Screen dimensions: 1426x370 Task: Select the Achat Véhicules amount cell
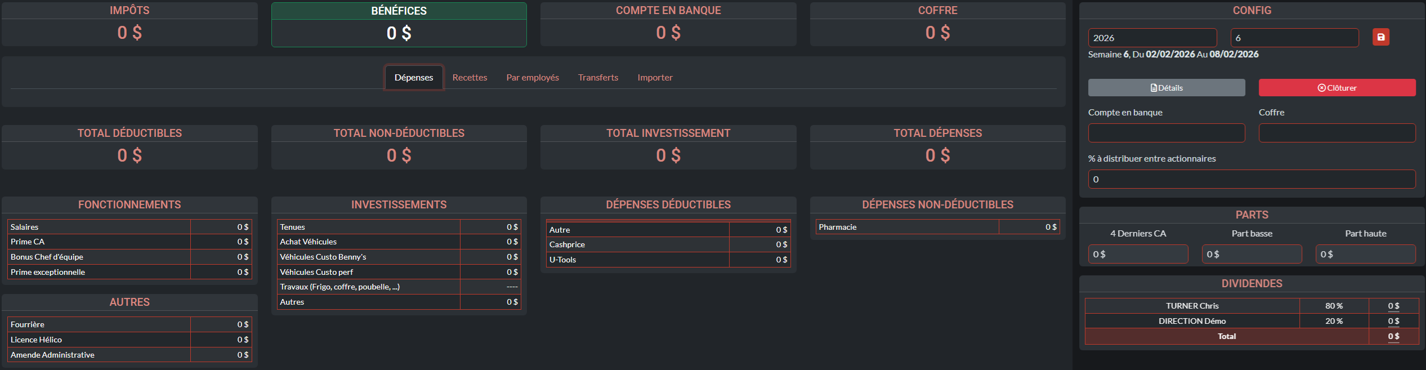point(490,242)
